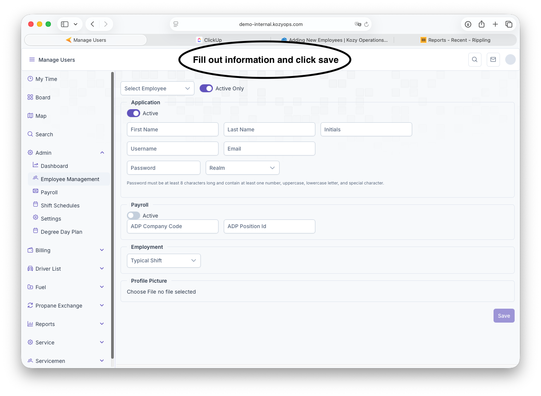Click the user avatar circle in header
The height and width of the screenshot is (396, 541).
click(510, 59)
